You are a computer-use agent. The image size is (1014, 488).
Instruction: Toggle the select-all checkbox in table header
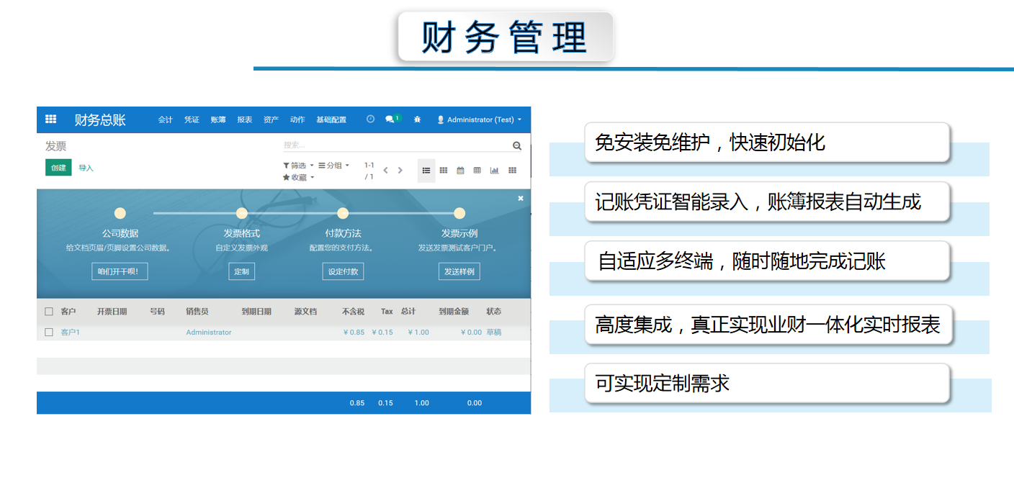click(x=49, y=312)
